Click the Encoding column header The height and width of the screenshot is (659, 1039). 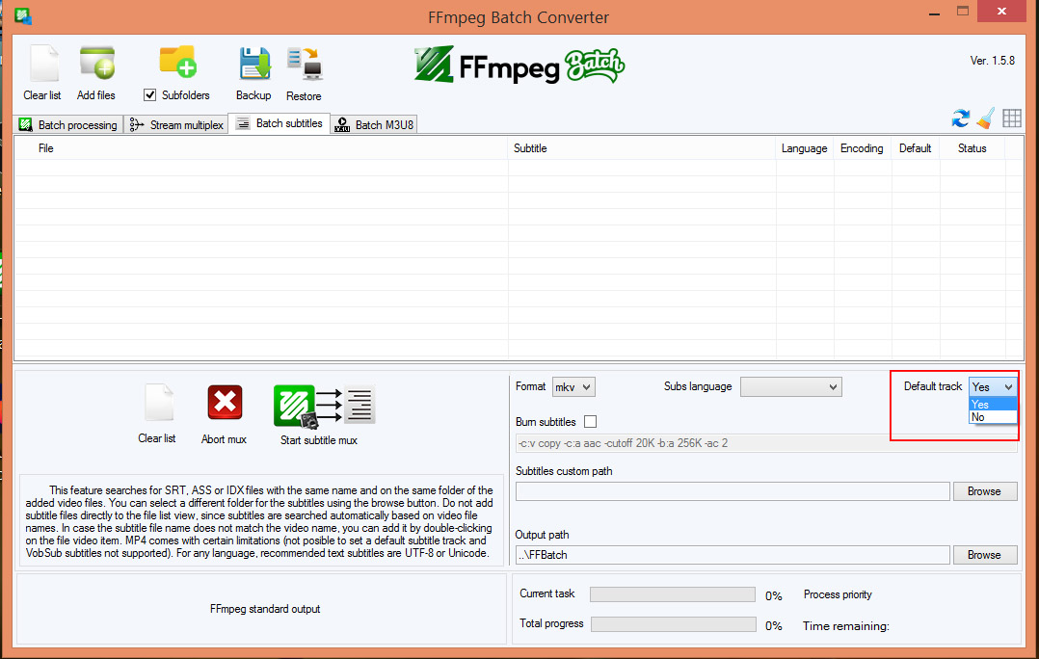[x=862, y=148]
